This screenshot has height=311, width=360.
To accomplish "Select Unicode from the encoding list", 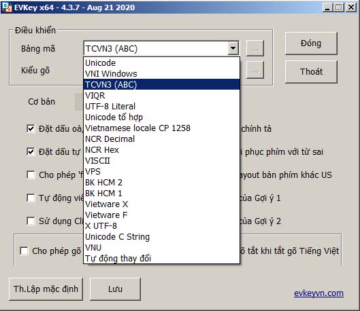I will [x=162, y=62].
